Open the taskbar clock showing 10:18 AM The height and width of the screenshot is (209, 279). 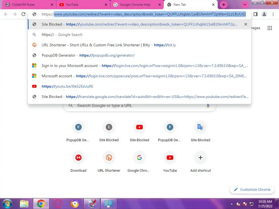265,204
